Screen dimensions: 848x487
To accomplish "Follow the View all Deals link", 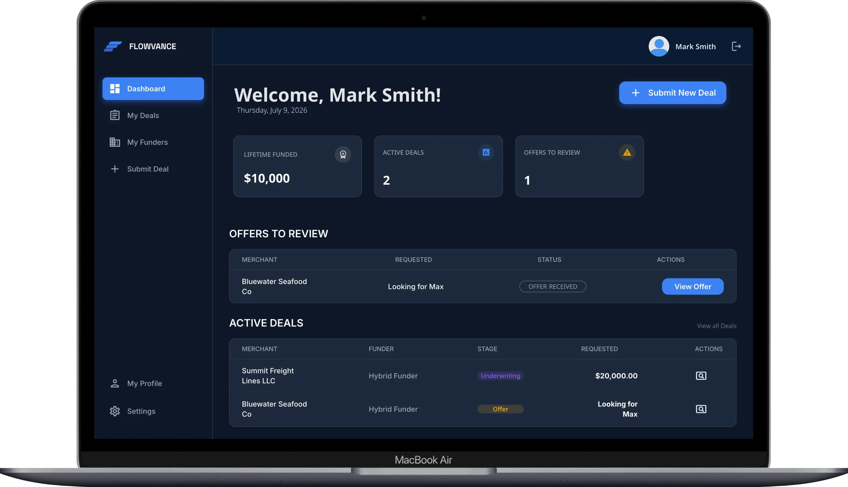I will pyautogui.click(x=716, y=326).
